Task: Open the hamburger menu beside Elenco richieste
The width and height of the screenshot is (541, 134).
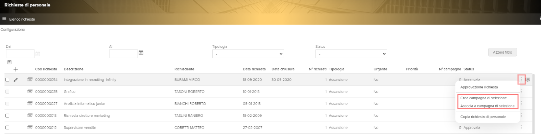Action: [4, 19]
